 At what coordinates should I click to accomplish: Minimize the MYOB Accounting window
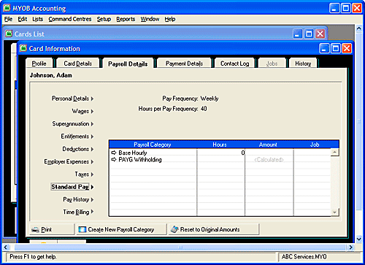coord(334,8)
